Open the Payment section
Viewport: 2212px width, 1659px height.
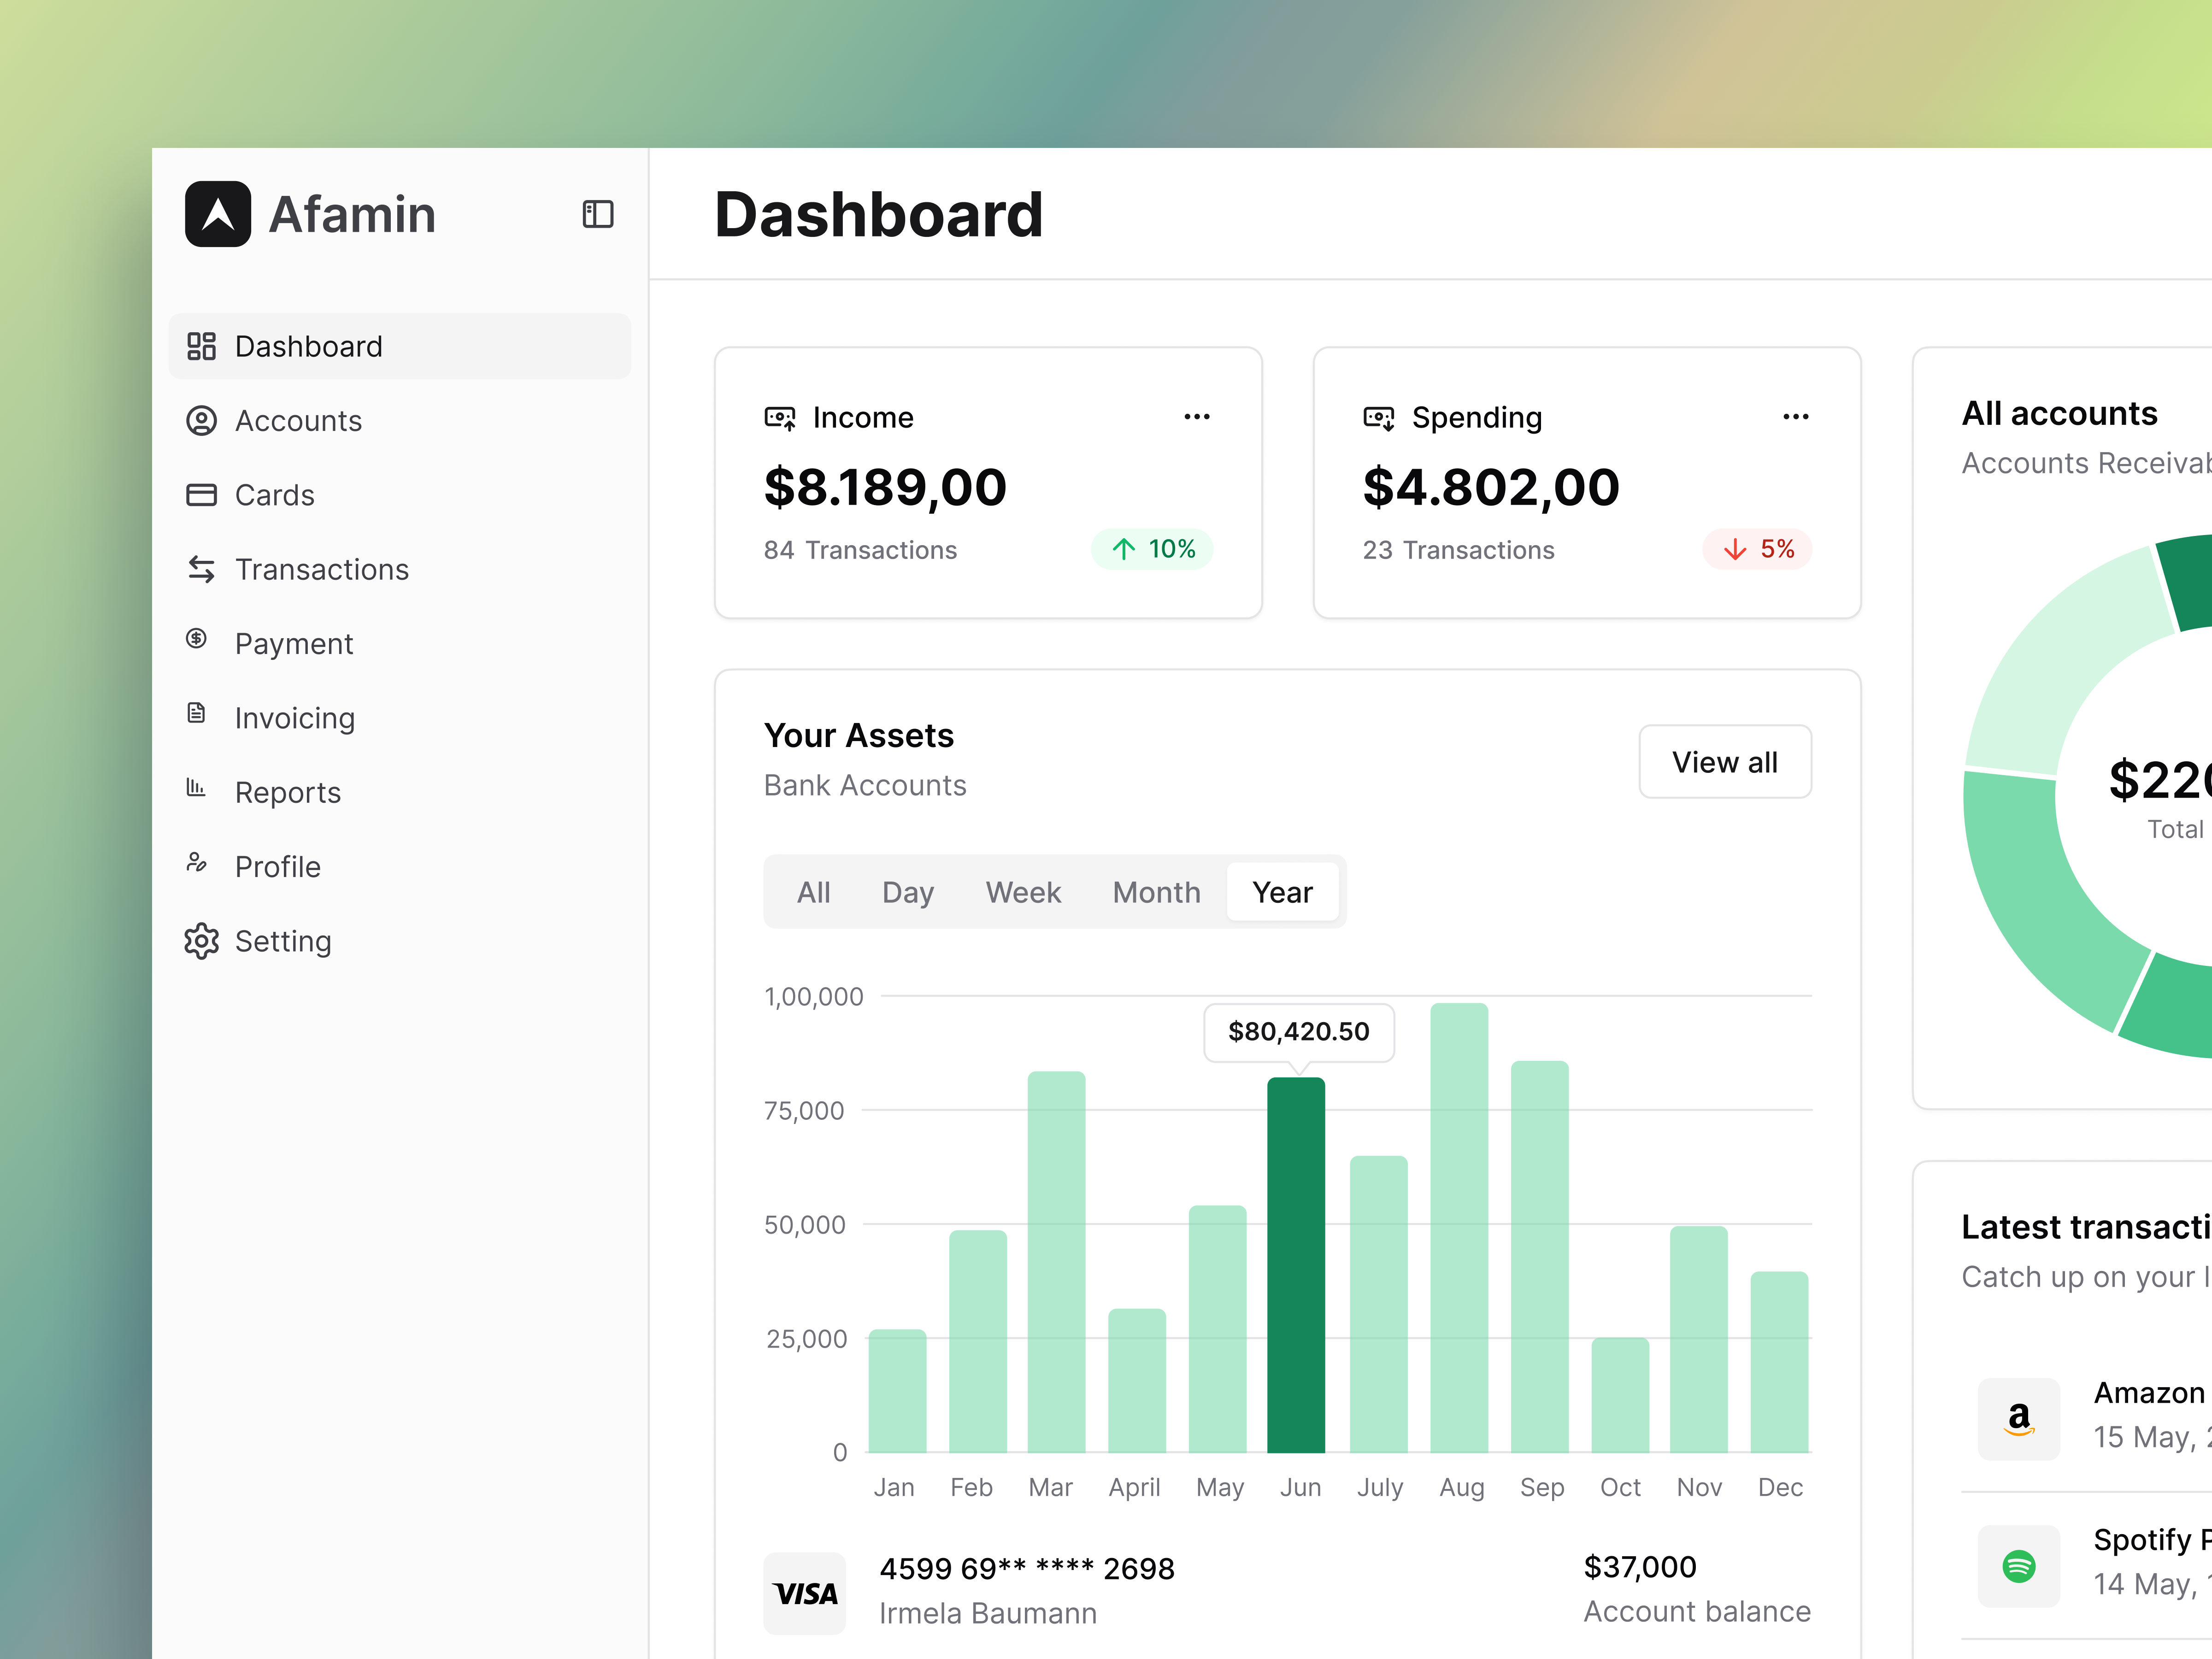pos(400,644)
